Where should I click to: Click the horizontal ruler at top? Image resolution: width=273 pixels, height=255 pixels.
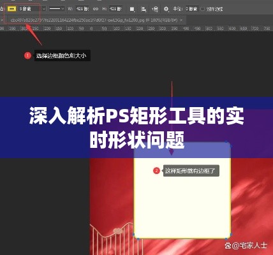pos(136,29)
